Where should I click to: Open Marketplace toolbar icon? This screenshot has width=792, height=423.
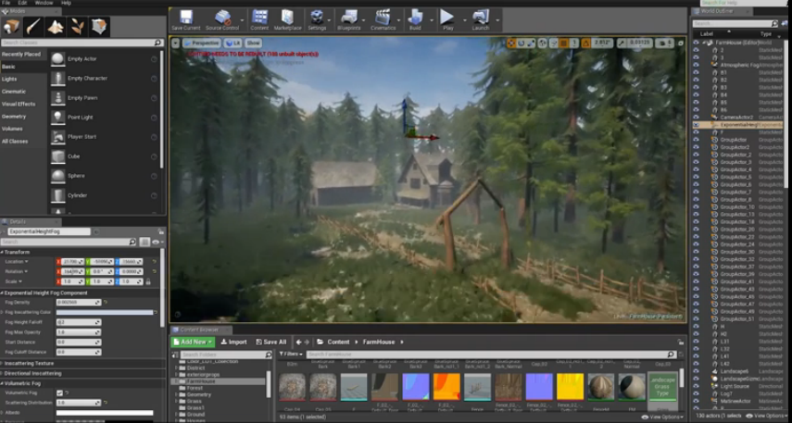pyautogui.click(x=287, y=19)
